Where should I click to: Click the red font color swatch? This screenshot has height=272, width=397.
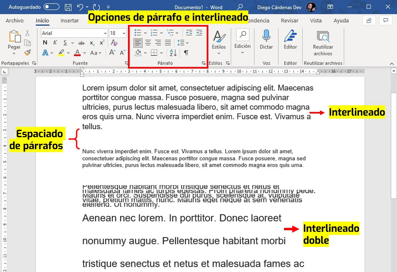pos(77,53)
